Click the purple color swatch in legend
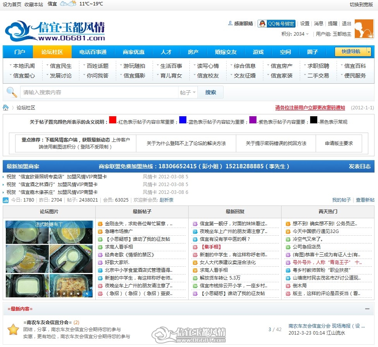The image size is (378, 347). tap(253, 120)
